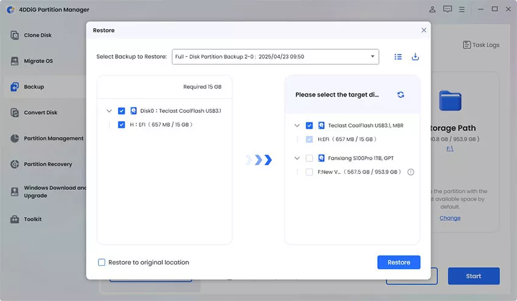Viewport: 517px width, 301px height.
Task: Click the blue storage folder icon
Action: point(450,101)
